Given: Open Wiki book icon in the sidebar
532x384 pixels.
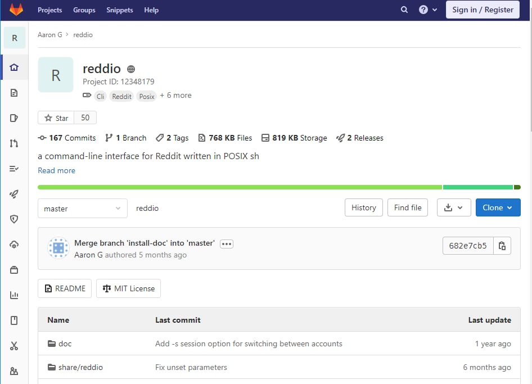Looking at the screenshot, I should [14, 320].
